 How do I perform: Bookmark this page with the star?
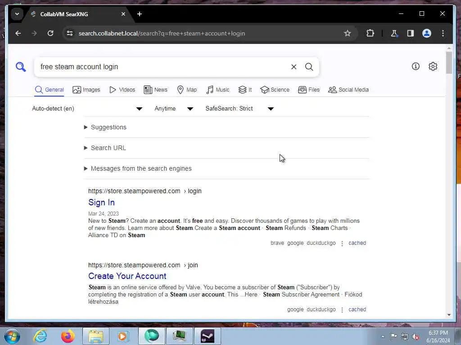tap(347, 33)
